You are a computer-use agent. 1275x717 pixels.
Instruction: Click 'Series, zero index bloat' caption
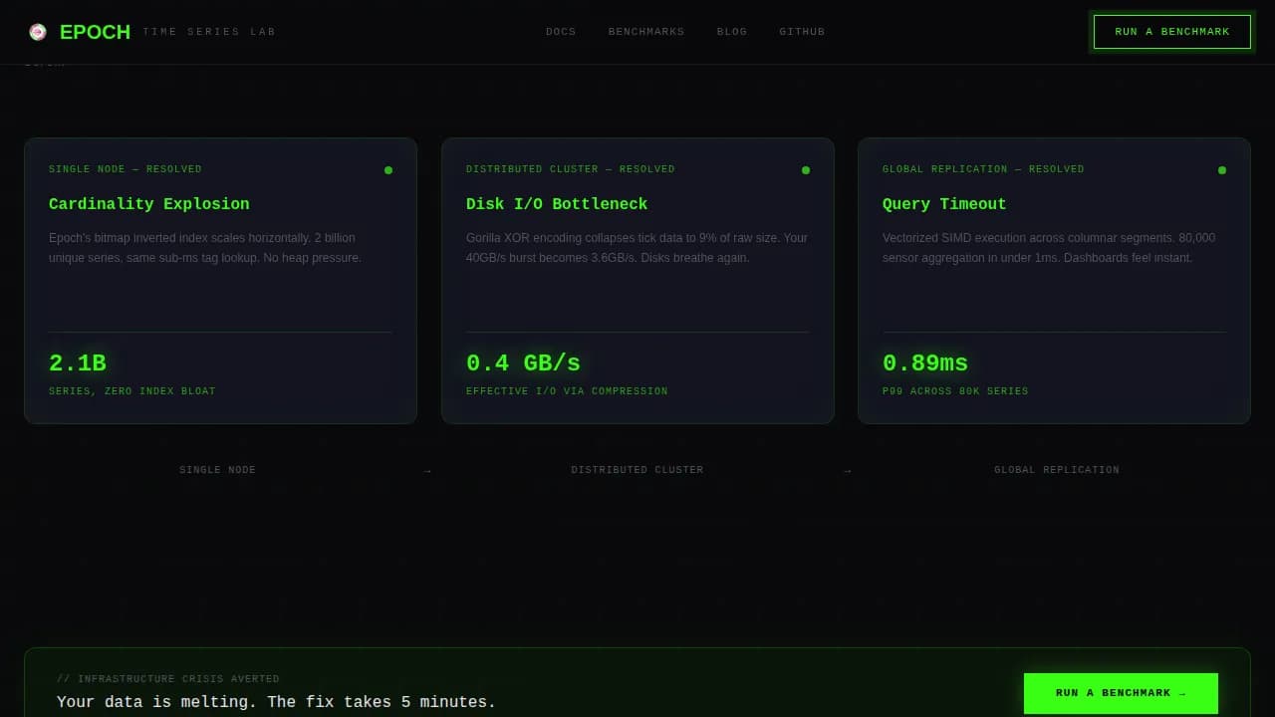(x=132, y=391)
